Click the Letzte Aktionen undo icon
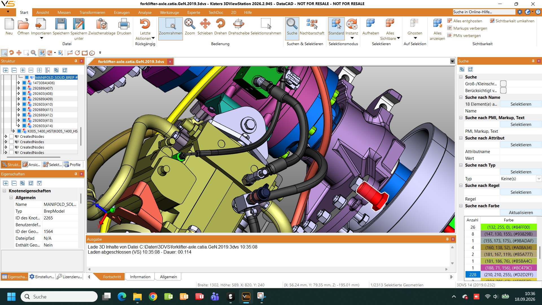Screen dimensions: 542x305 click(145, 24)
